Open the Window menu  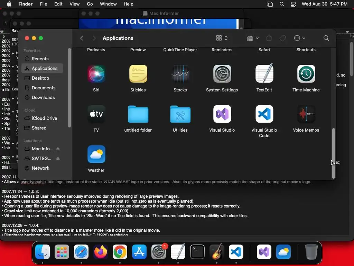point(108,4)
